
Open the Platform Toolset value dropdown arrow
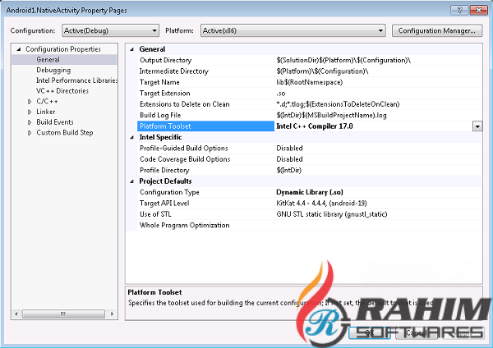(477, 126)
